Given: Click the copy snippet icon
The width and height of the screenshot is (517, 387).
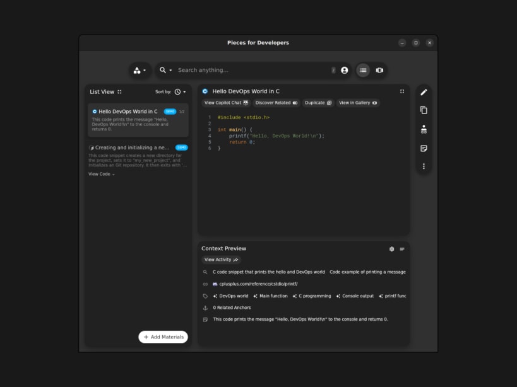Looking at the screenshot, I should tap(424, 110).
